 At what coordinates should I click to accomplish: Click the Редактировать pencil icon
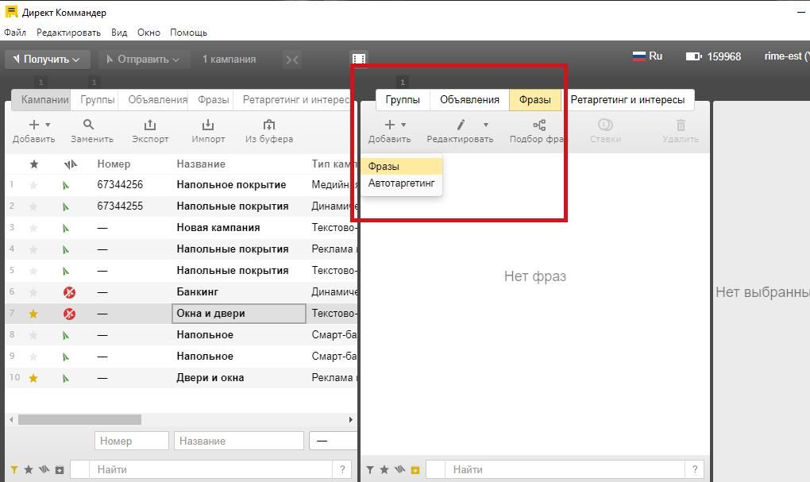[461, 125]
